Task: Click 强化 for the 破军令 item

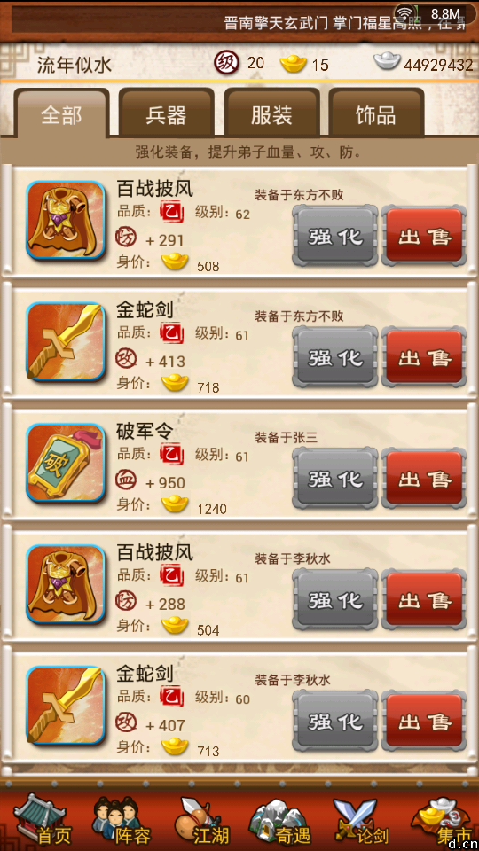Action: pos(335,478)
